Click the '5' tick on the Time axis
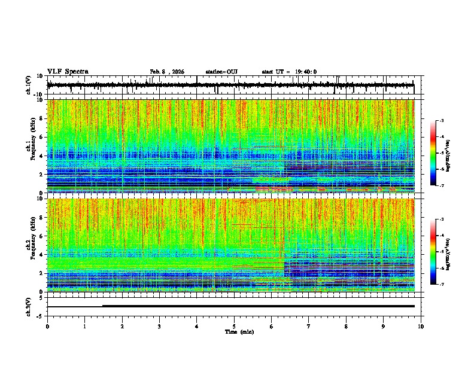Screen dimensions: 474x366 tap(234, 327)
